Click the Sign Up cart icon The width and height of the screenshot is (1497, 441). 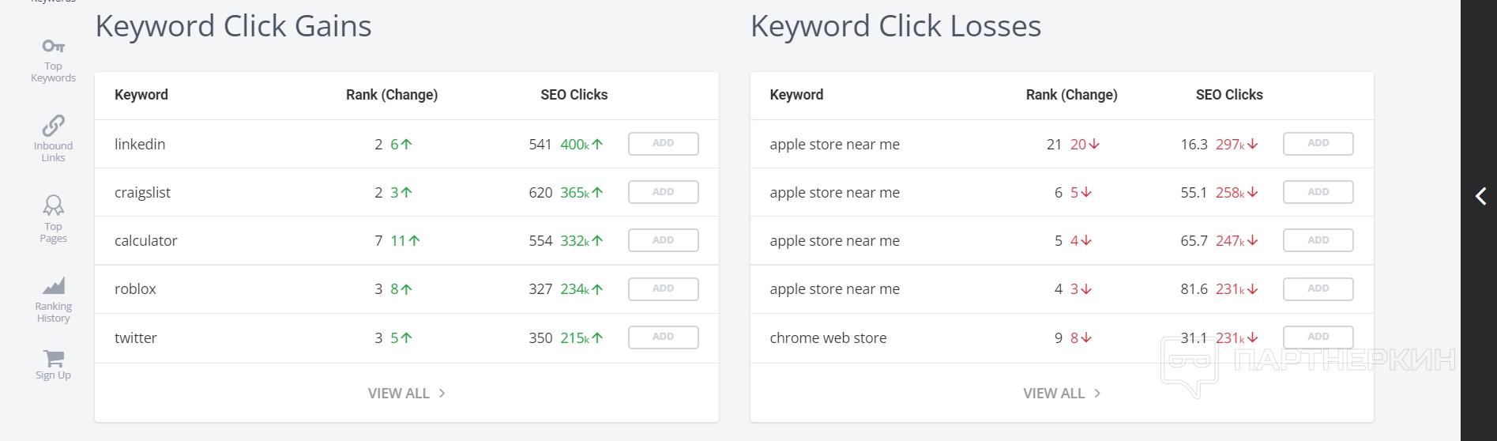[53, 358]
